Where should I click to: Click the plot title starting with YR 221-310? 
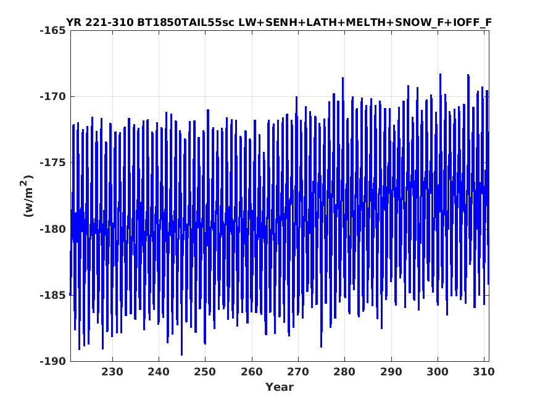click(x=278, y=22)
